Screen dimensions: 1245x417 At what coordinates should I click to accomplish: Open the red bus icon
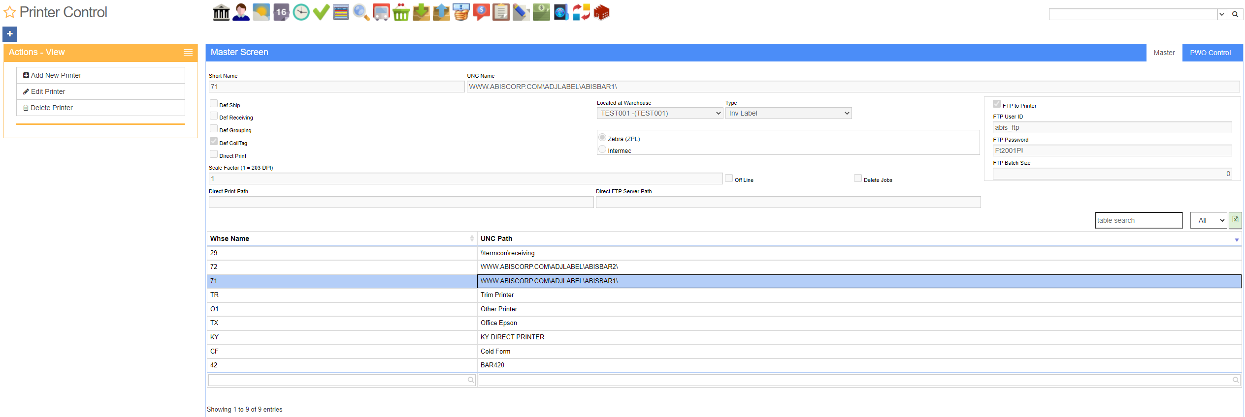pyautogui.click(x=381, y=12)
